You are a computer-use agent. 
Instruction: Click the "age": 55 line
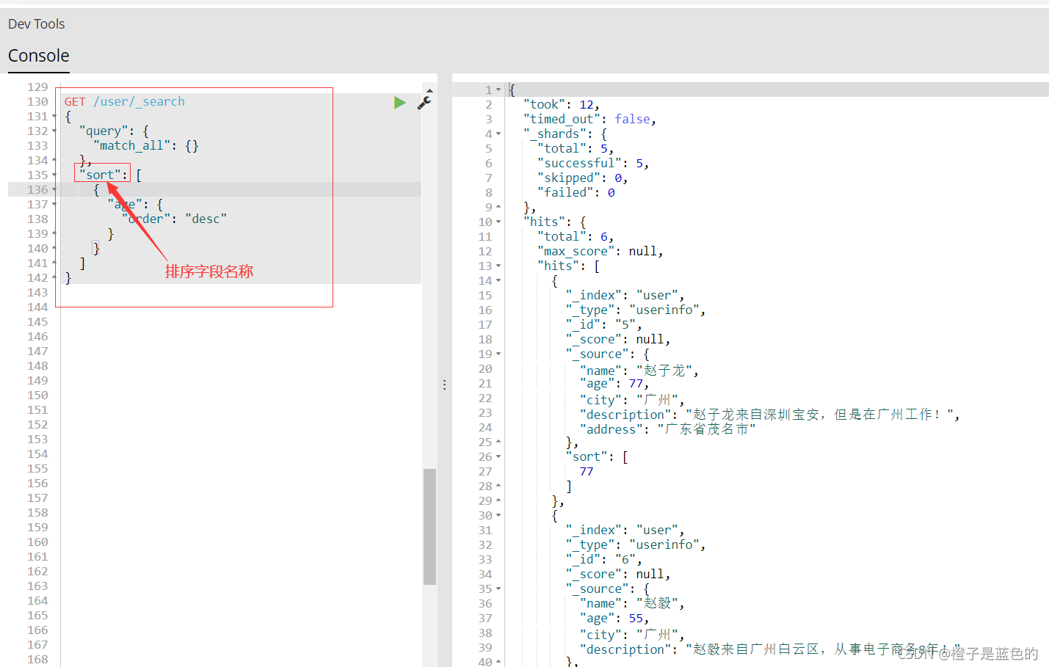tap(614, 619)
